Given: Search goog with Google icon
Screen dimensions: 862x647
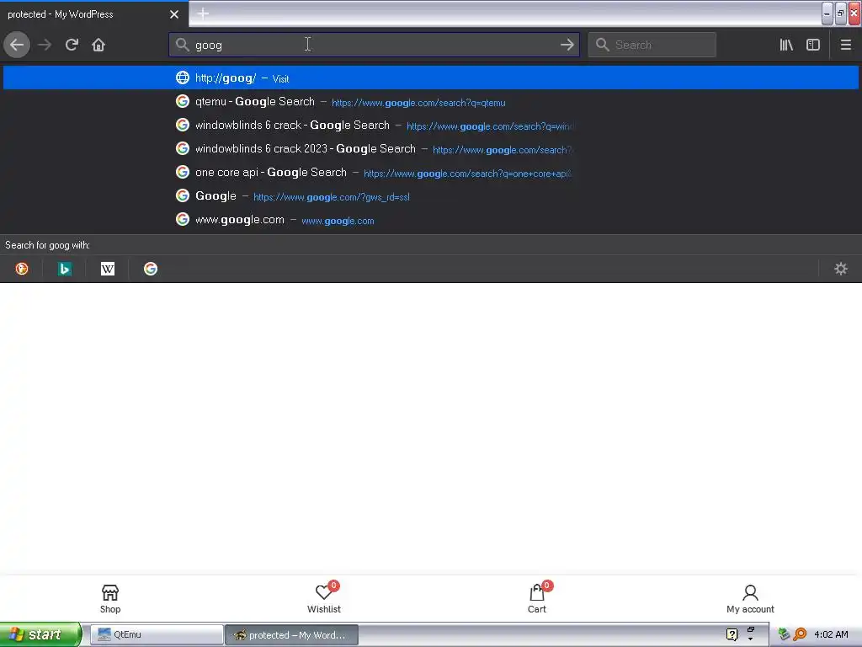Looking at the screenshot, I should (151, 269).
